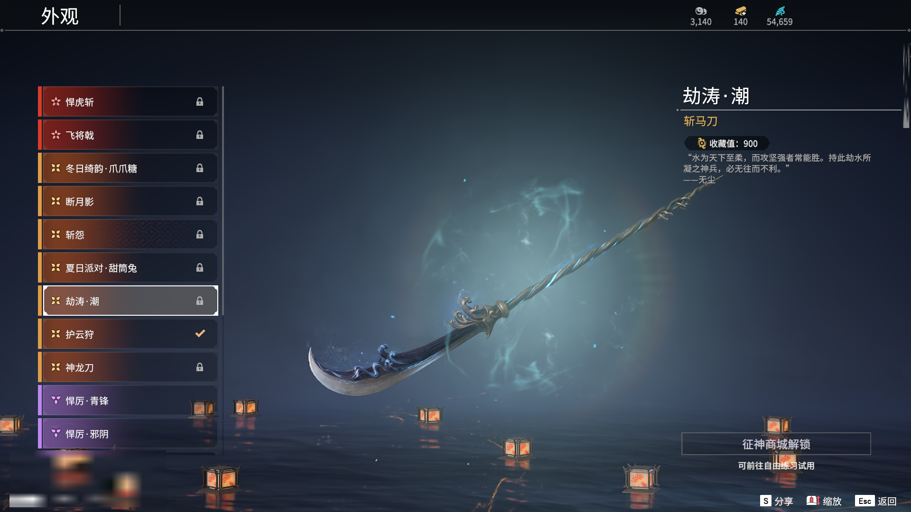Viewport: 911px width, 512px height.
Task: Click the silver coin currency icon
Action: coord(701,11)
